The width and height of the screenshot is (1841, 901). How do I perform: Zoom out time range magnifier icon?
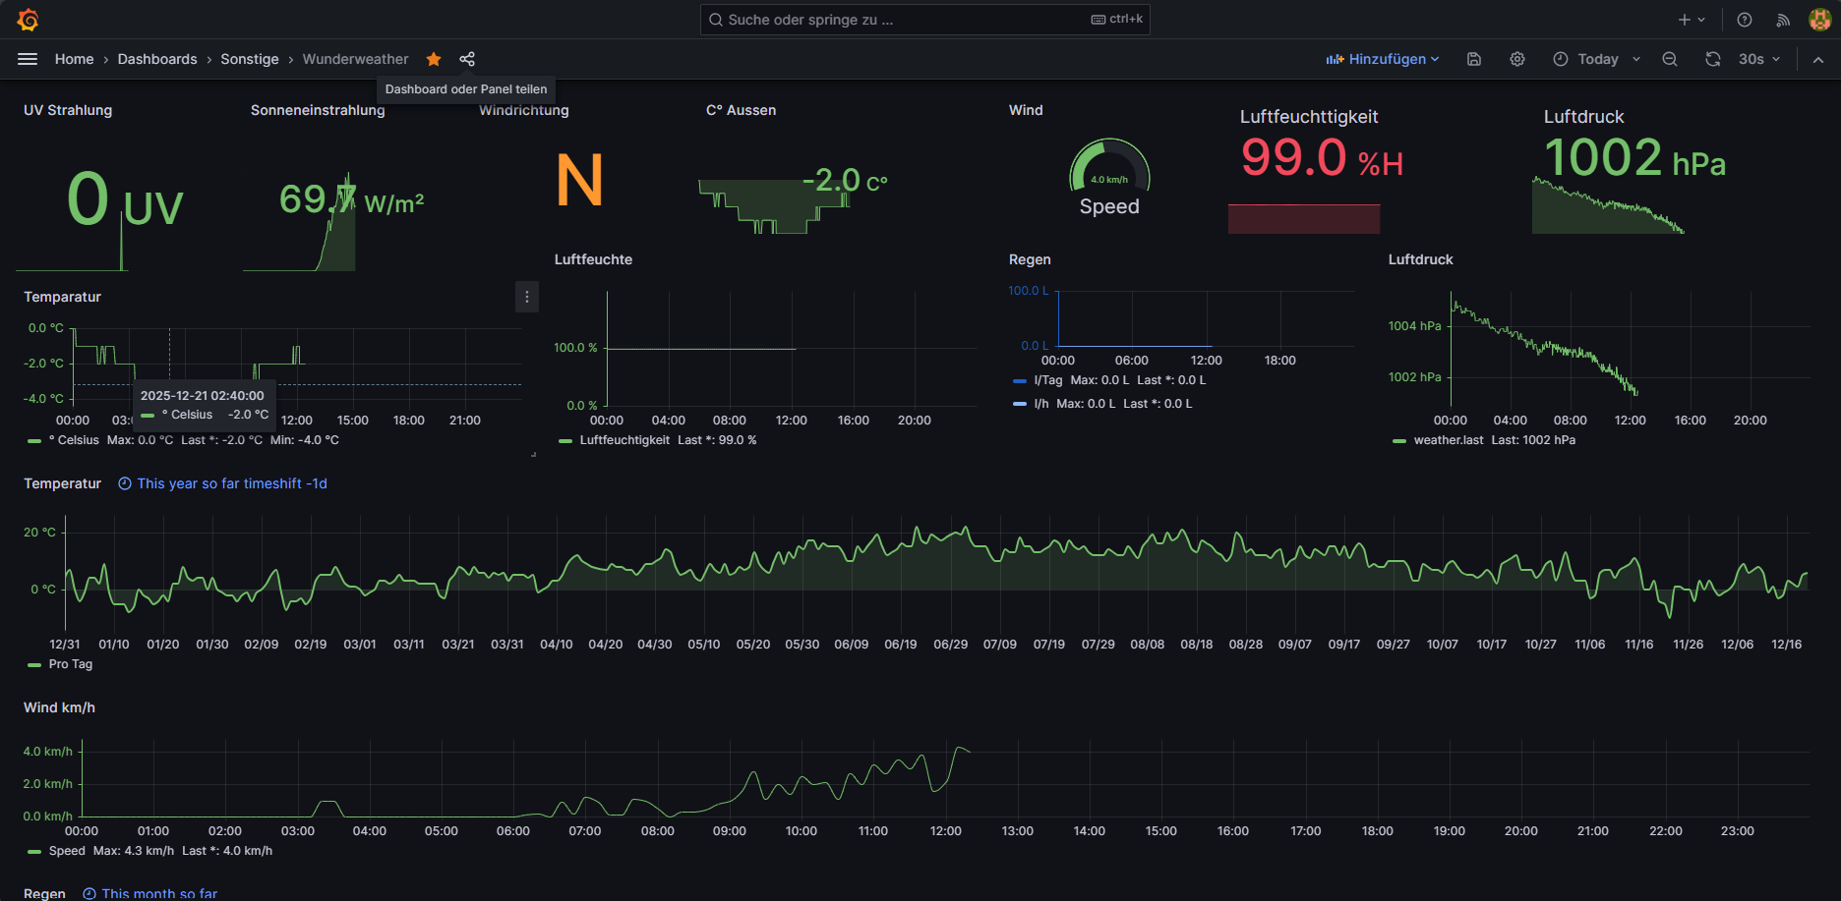pyautogui.click(x=1670, y=59)
